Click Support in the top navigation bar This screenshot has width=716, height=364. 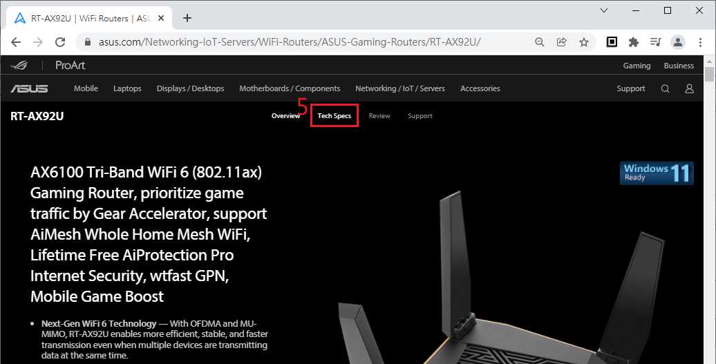coord(630,88)
